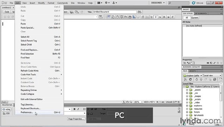Viewport: 224px width, 127px height.
Task: Render page for TV media type
Action: pyautogui.click(x=130, y=17)
